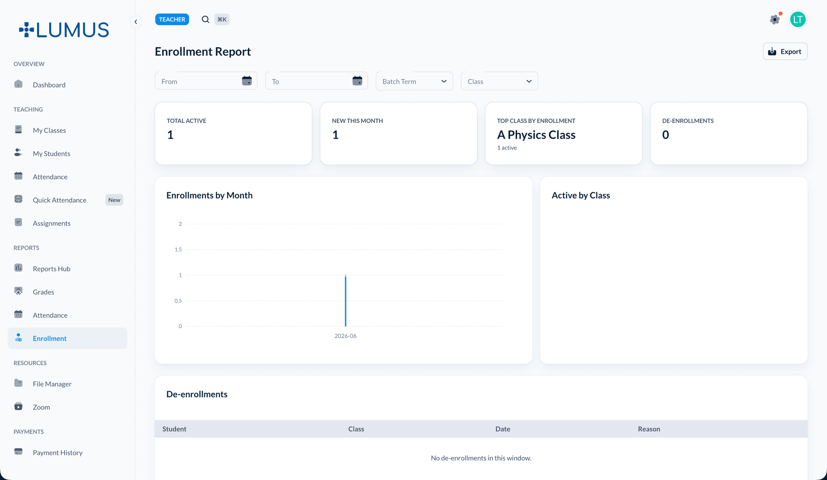Click the 2026-06 bar in the chart
This screenshot has height=480, width=827.
coord(346,301)
